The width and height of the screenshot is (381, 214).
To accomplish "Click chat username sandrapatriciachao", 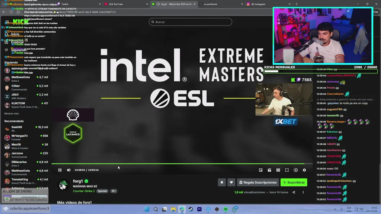I will click(x=339, y=181).
